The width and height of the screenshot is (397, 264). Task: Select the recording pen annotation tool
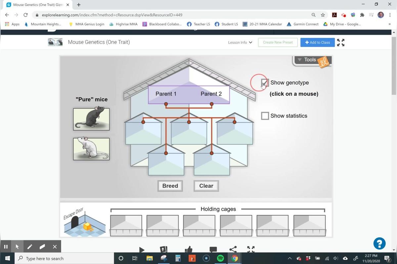click(30, 247)
